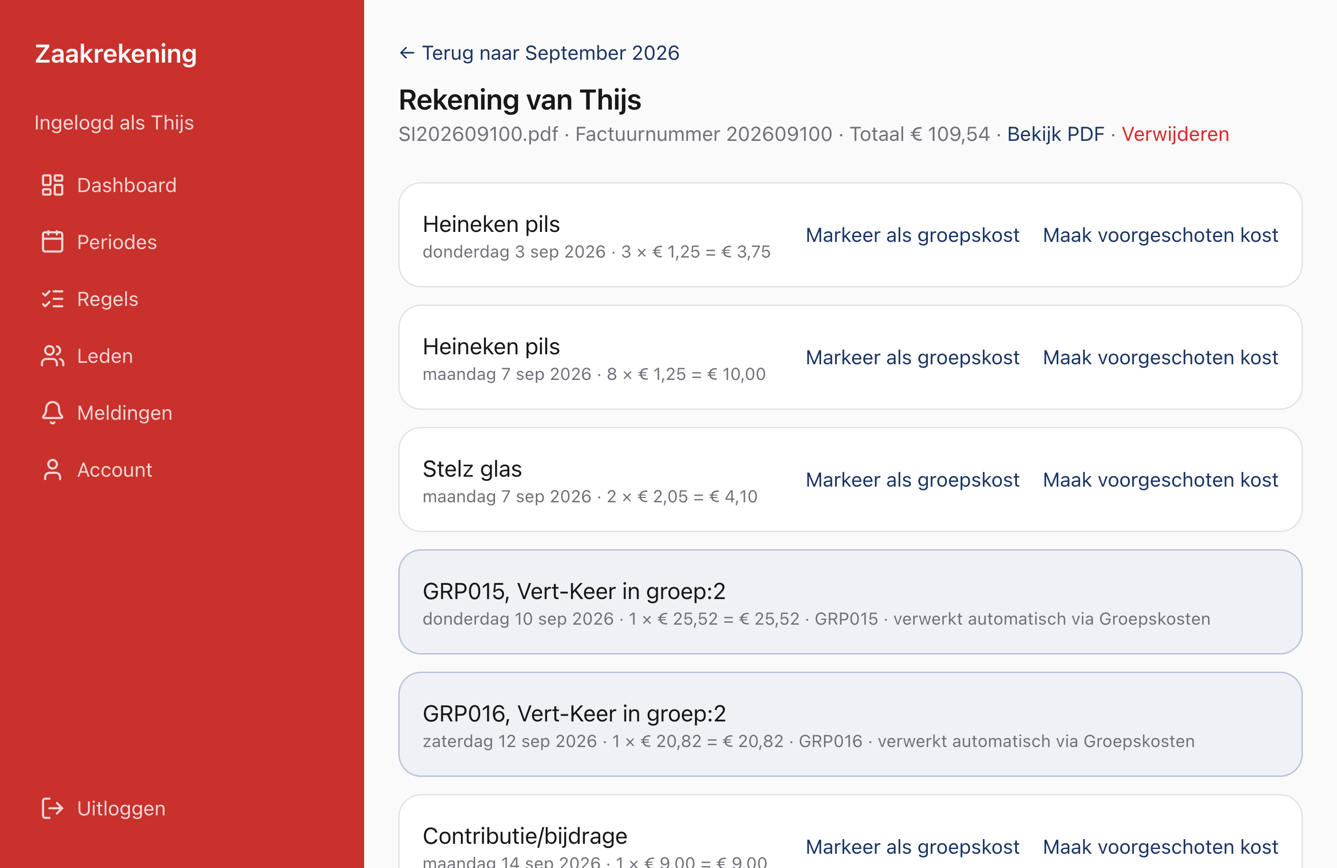This screenshot has height=868, width=1337.
Task: Make Contributie/bijdrage voorgeschoten kost
Action: pos(1160,847)
